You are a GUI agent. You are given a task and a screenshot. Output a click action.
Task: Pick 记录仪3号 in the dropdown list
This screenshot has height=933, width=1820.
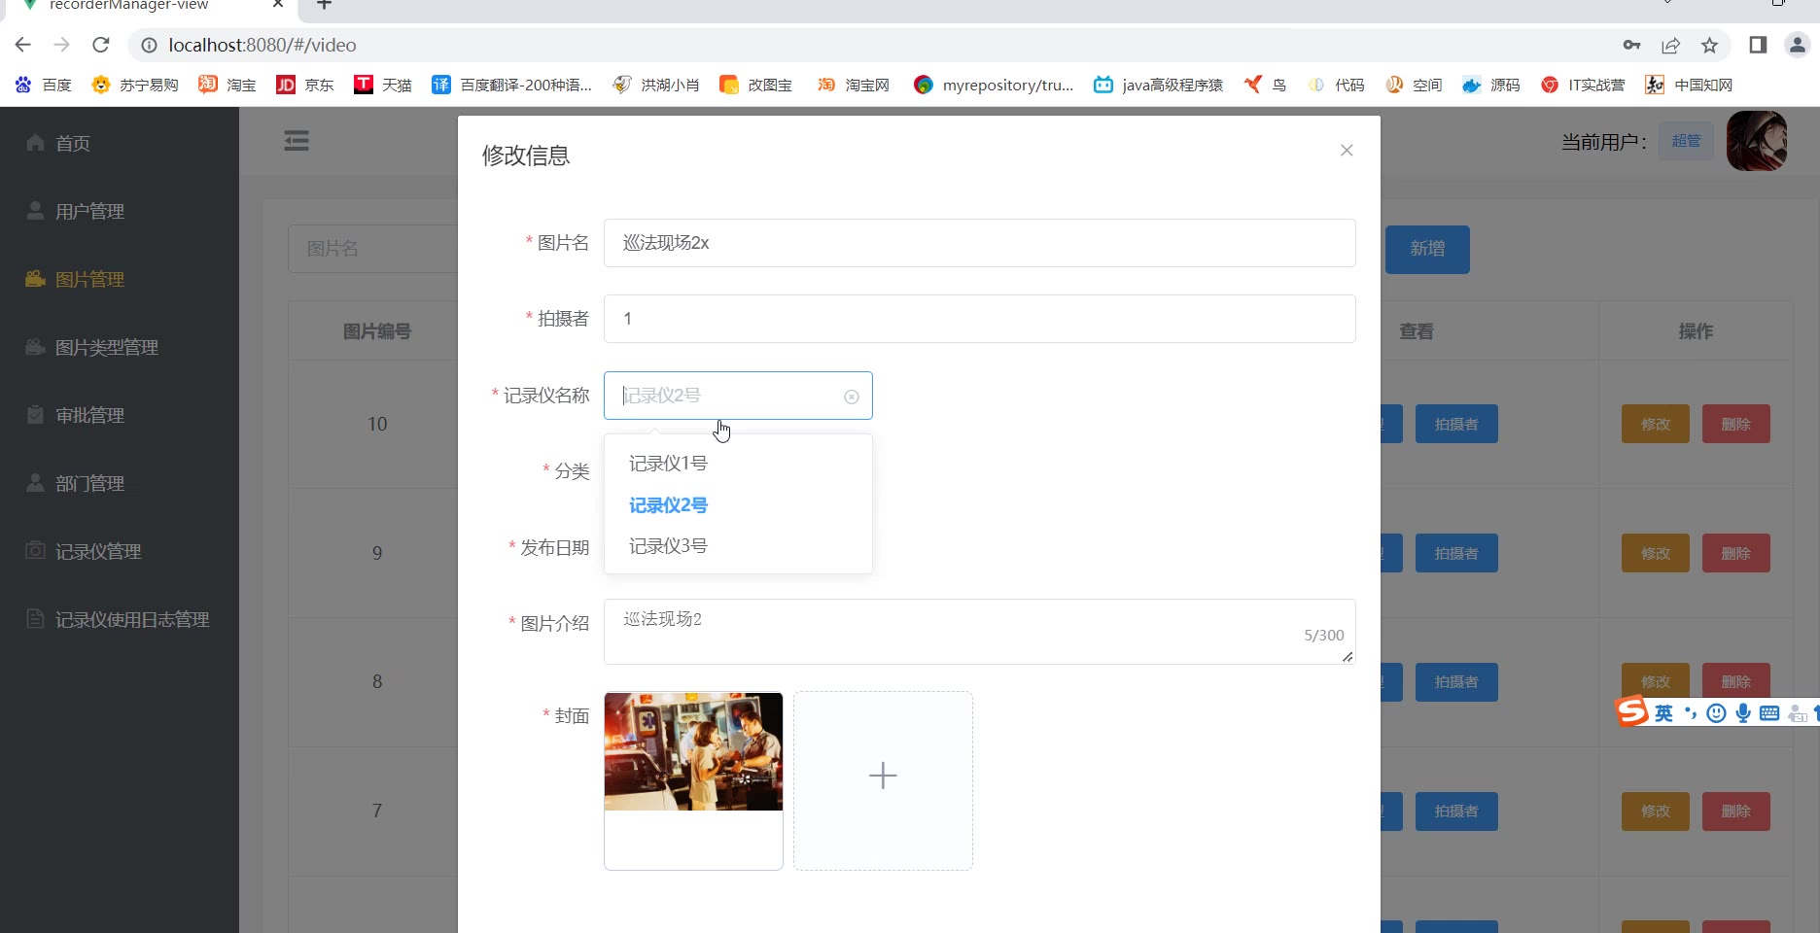(738, 546)
